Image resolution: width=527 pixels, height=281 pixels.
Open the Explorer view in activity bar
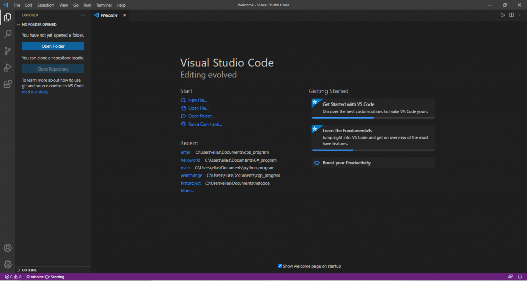click(x=7, y=17)
